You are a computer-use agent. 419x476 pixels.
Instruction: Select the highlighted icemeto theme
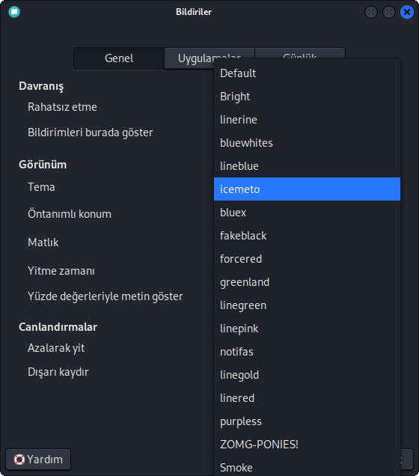307,189
